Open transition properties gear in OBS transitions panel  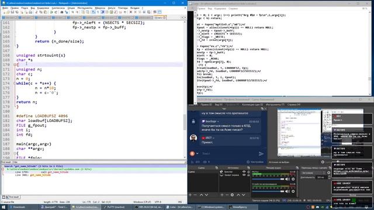click(x=328, y=173)
